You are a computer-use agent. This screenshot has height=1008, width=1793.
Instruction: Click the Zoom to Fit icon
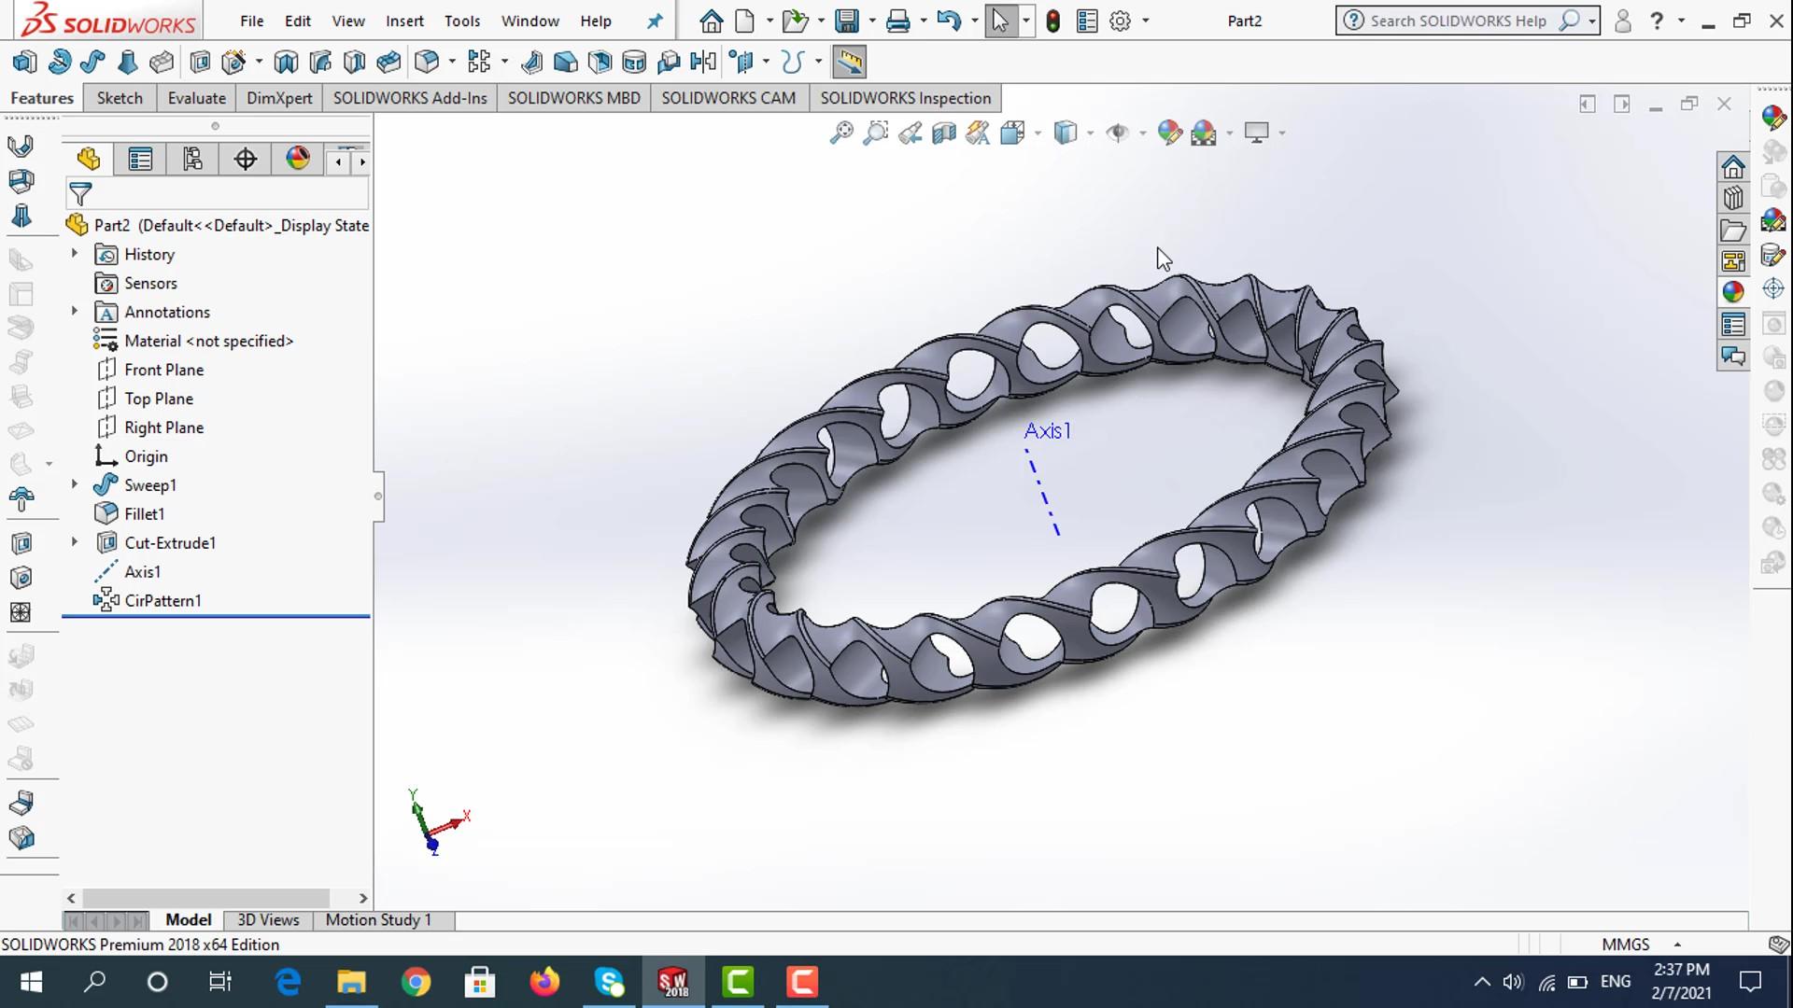coord(841,133)
